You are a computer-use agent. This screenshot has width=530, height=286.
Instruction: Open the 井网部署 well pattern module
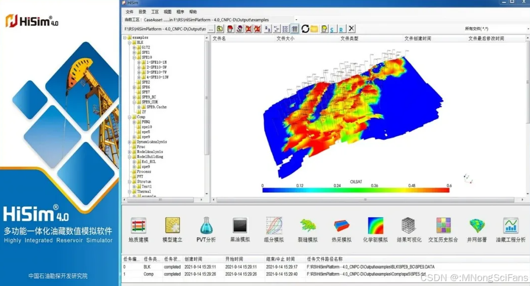click(477, 230)
